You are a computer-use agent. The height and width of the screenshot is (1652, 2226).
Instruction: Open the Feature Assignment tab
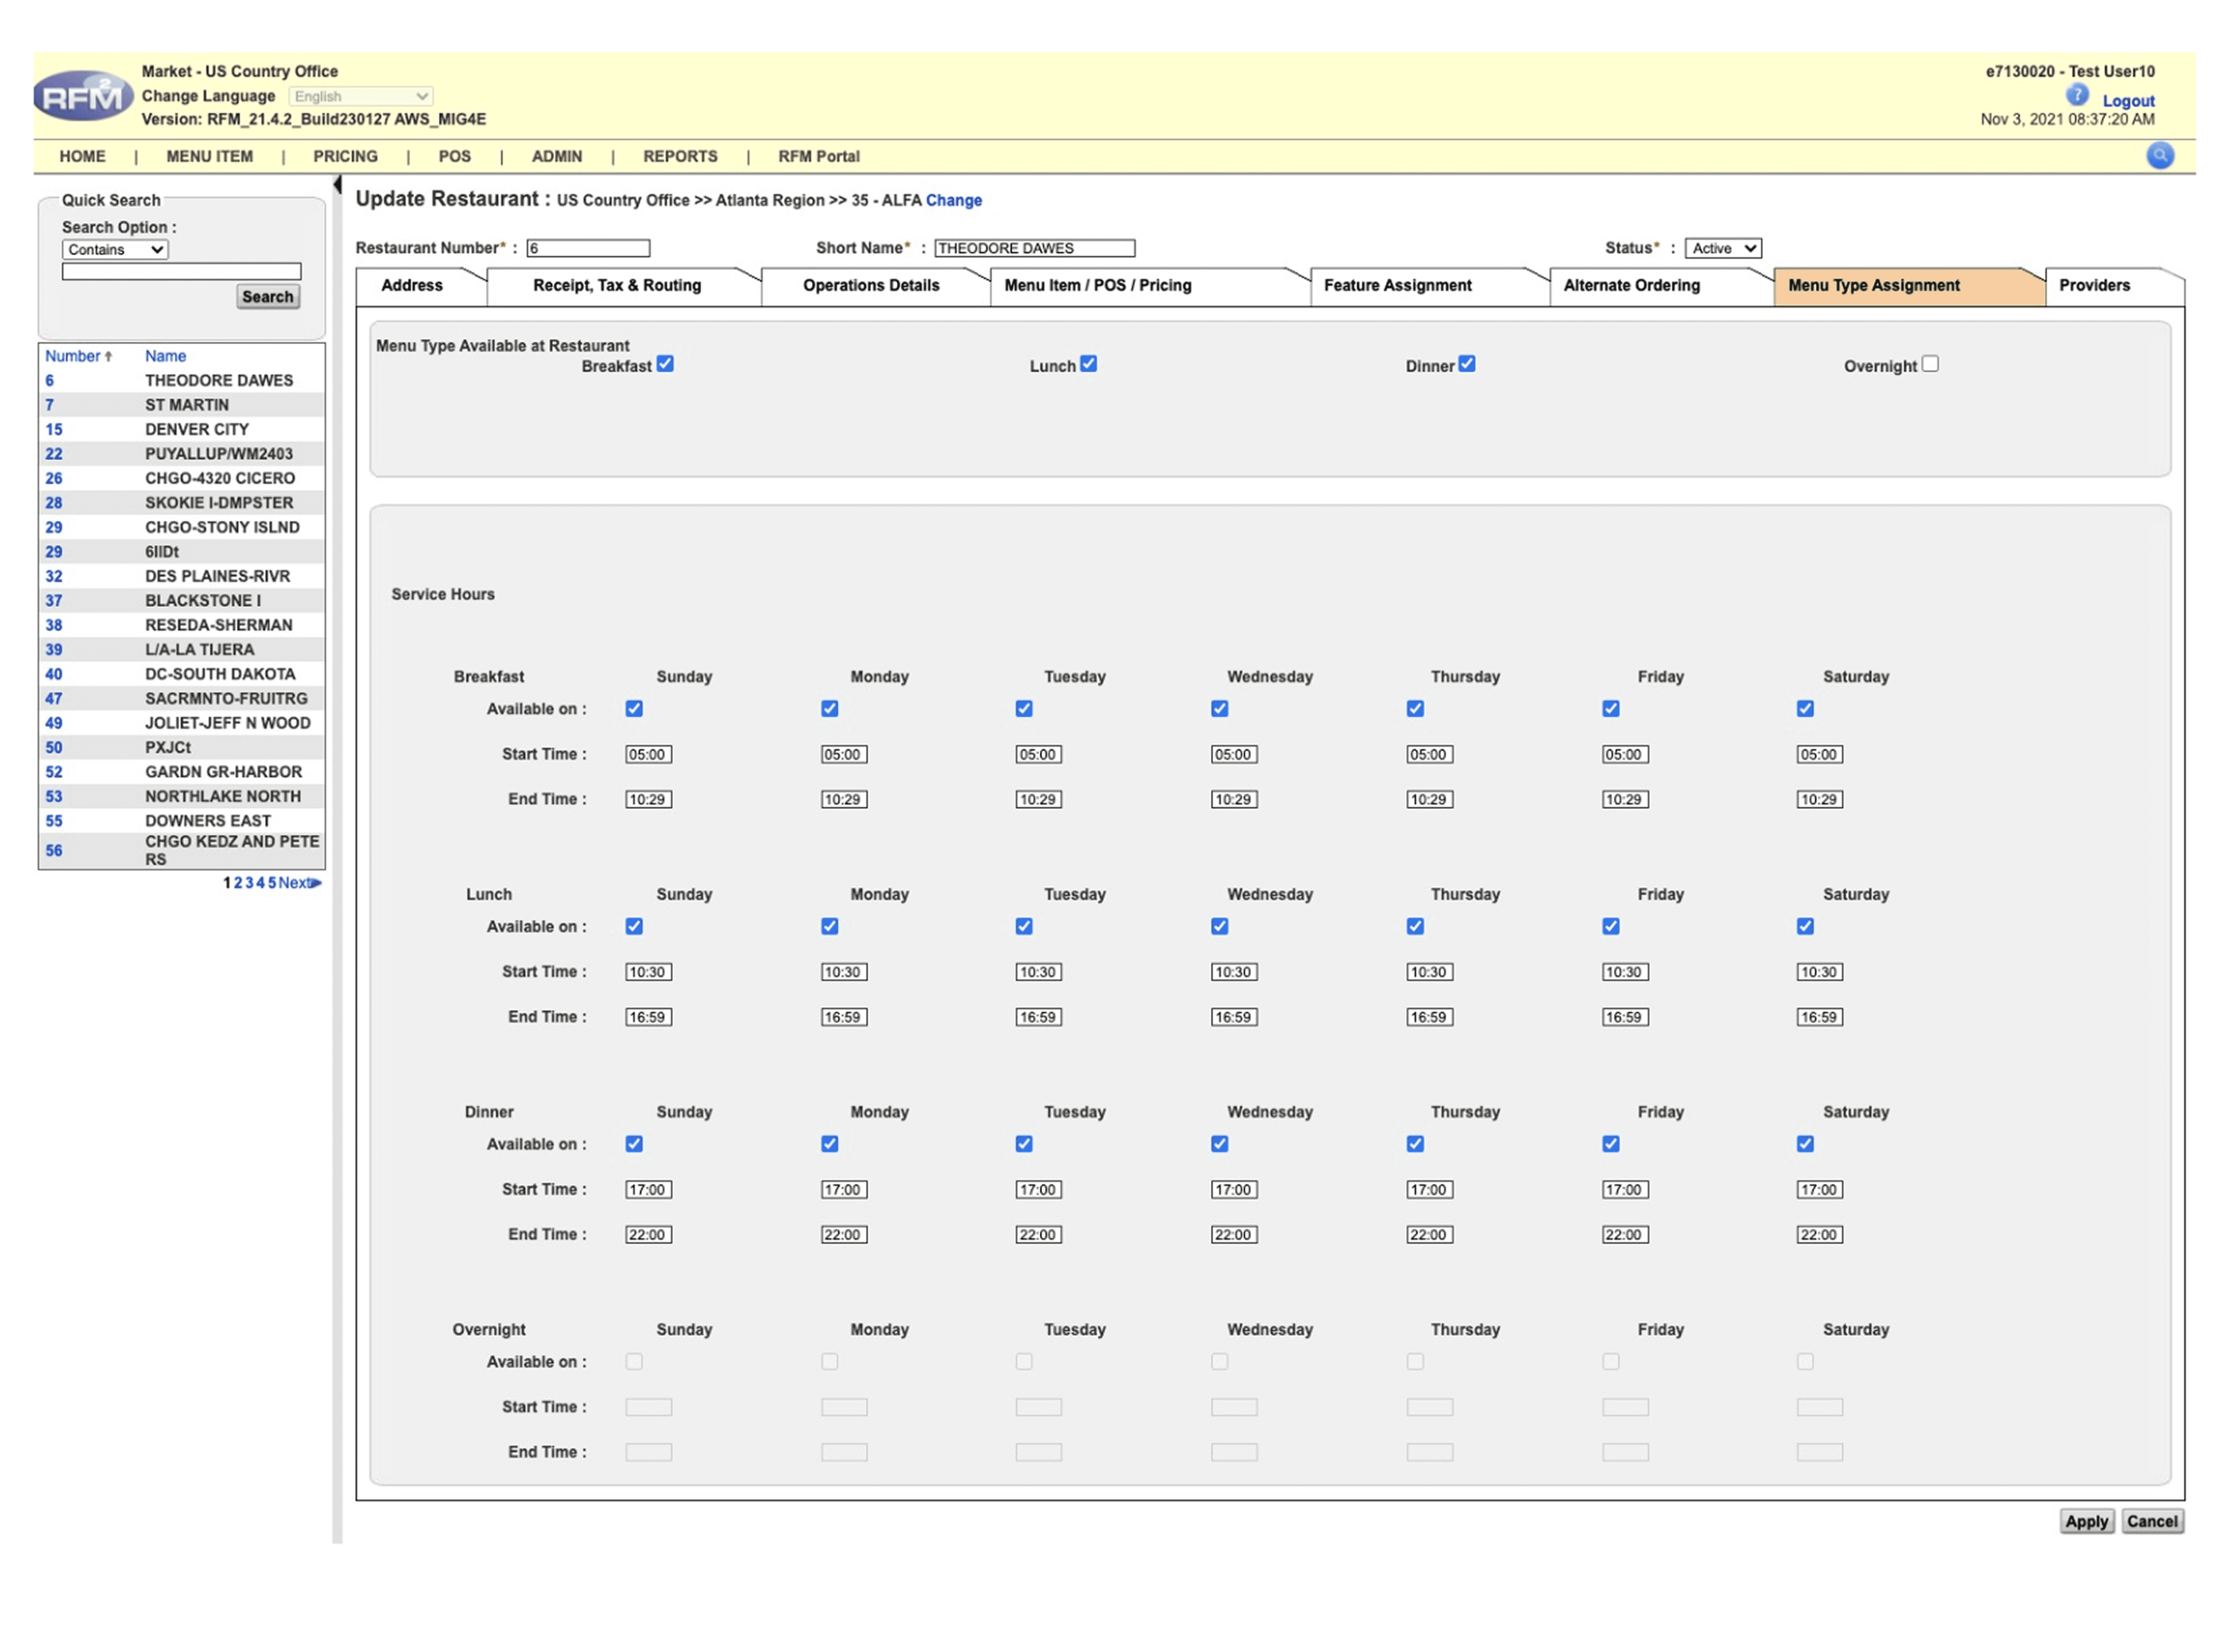[1397, 286]
